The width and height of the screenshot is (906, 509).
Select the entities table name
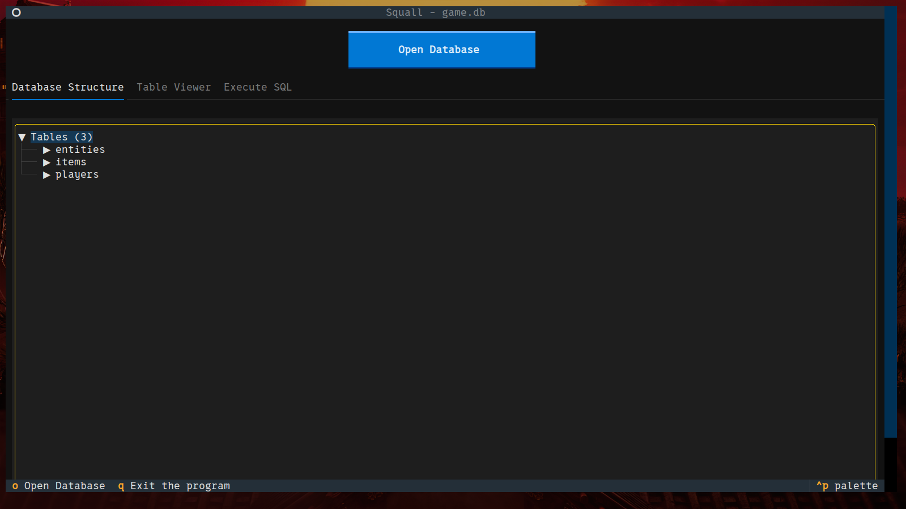pos(80,149)
